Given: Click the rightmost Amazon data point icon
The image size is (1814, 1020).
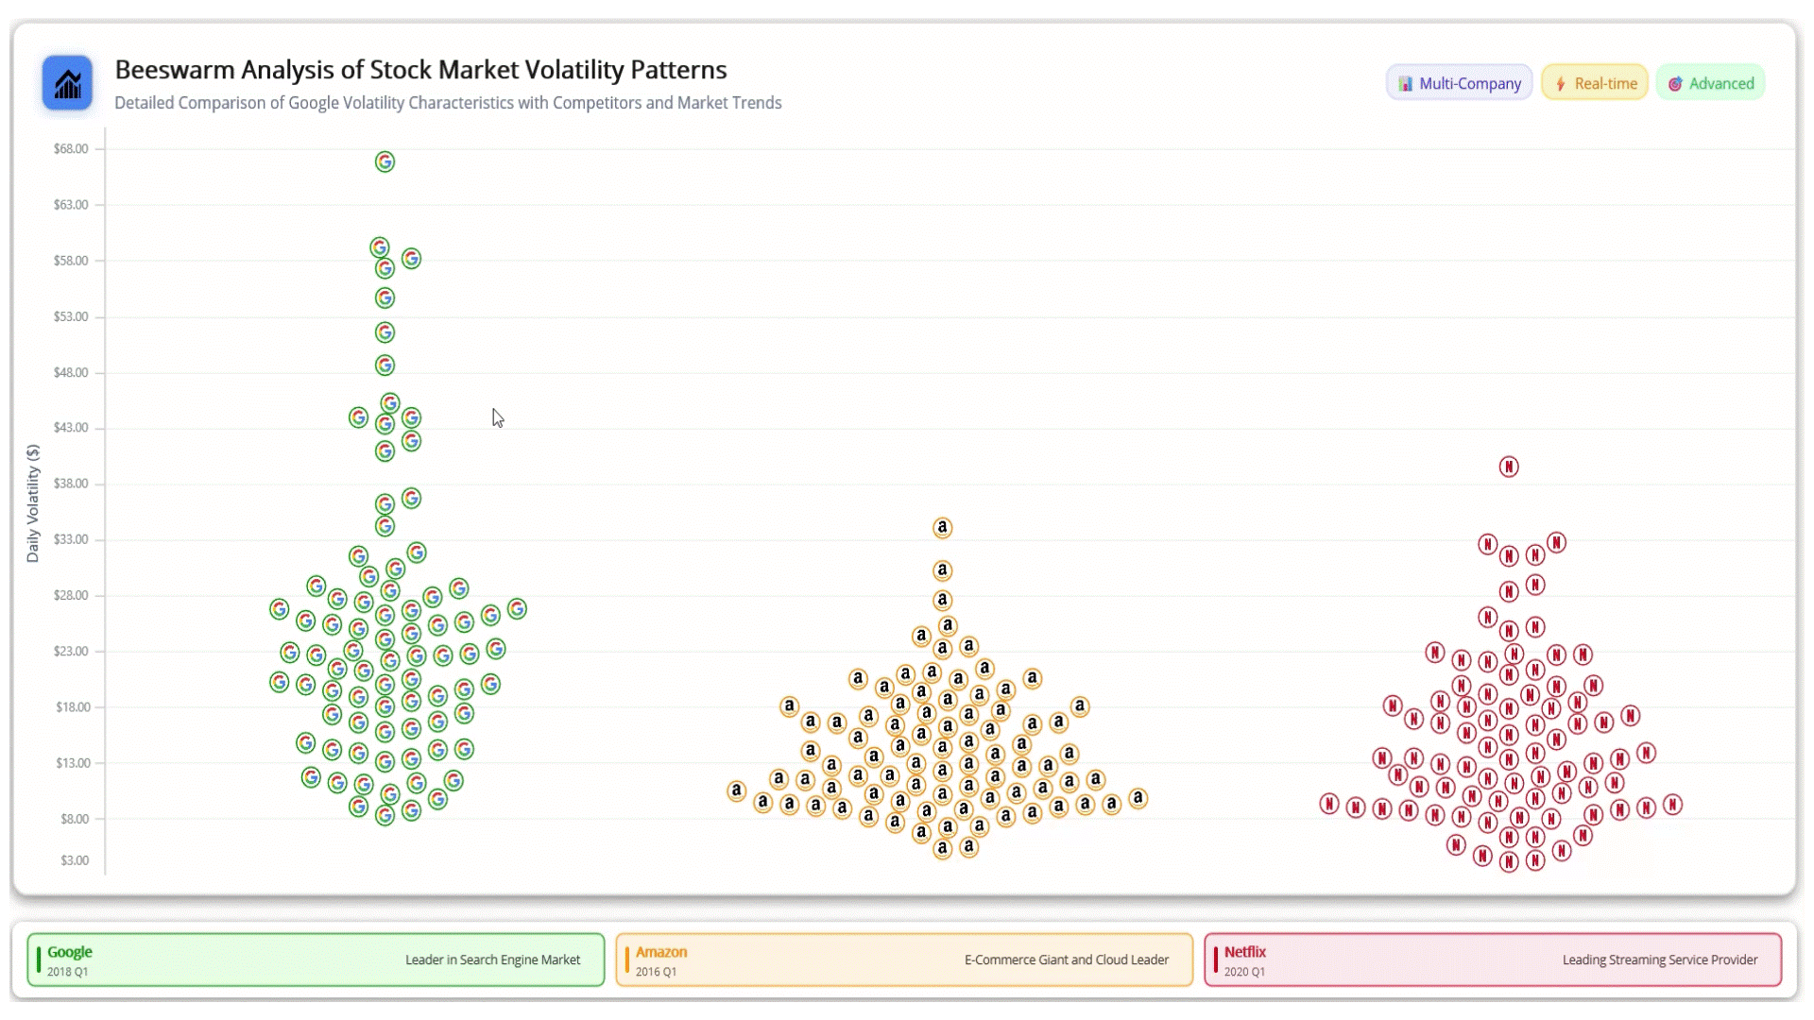Looking at the screenshot, I should point(1138,799).
